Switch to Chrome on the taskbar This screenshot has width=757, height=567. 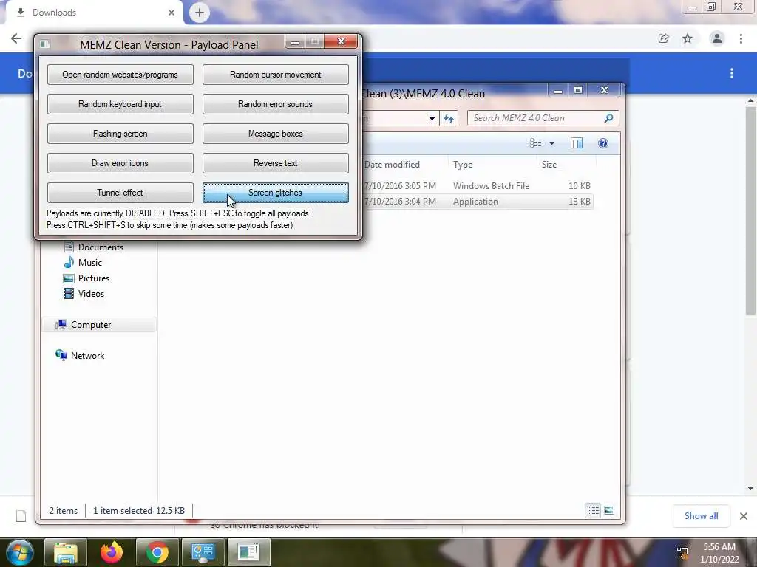point(157,552)
